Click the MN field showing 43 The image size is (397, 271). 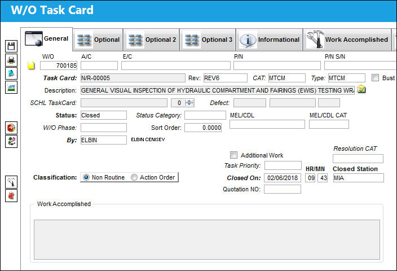point(323,178)
